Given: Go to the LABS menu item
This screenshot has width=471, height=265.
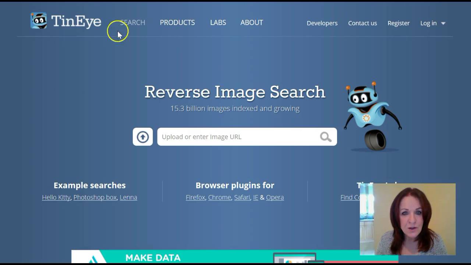Looking at the screenshot, I should [x=218, y=22].
